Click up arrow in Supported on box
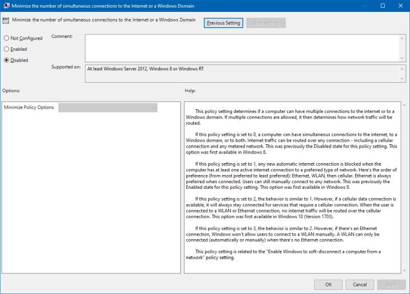 click(403, 68)
